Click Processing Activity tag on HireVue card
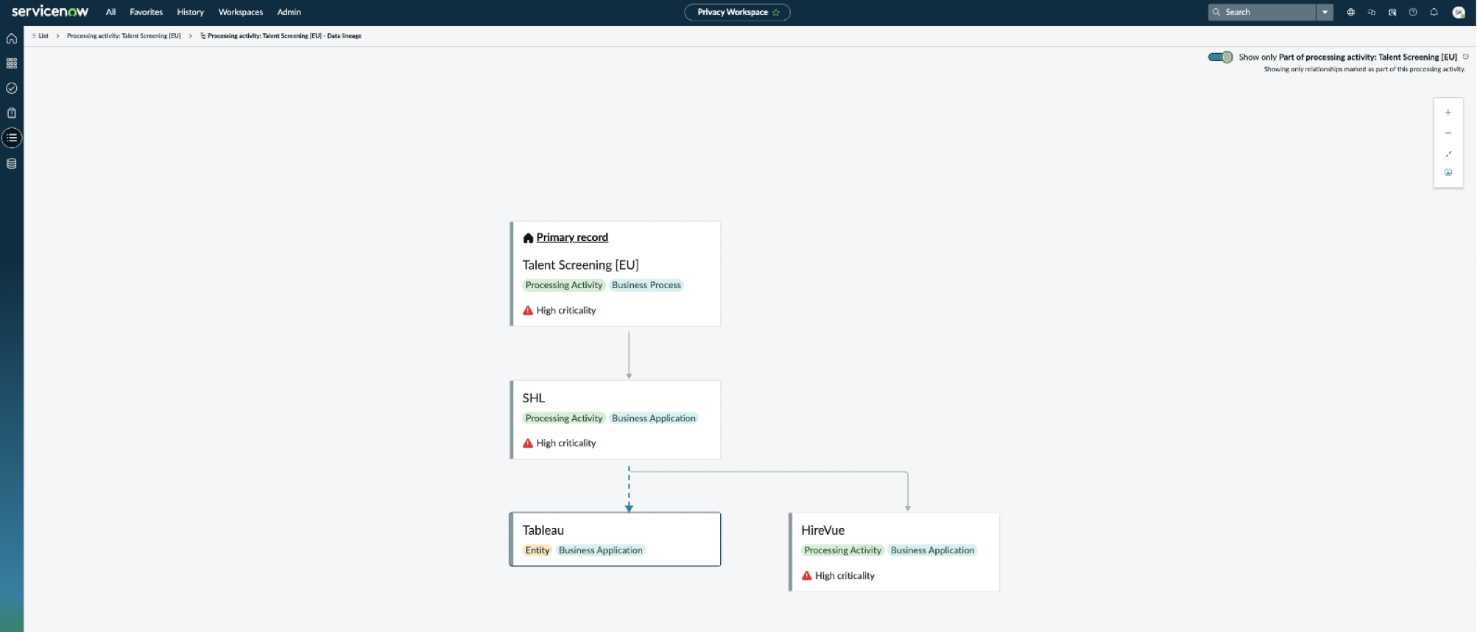 pyautogui.click(x=842, y=550)
